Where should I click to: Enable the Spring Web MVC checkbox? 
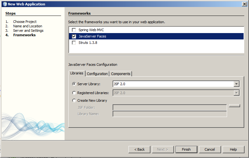(x=74, y=30)
